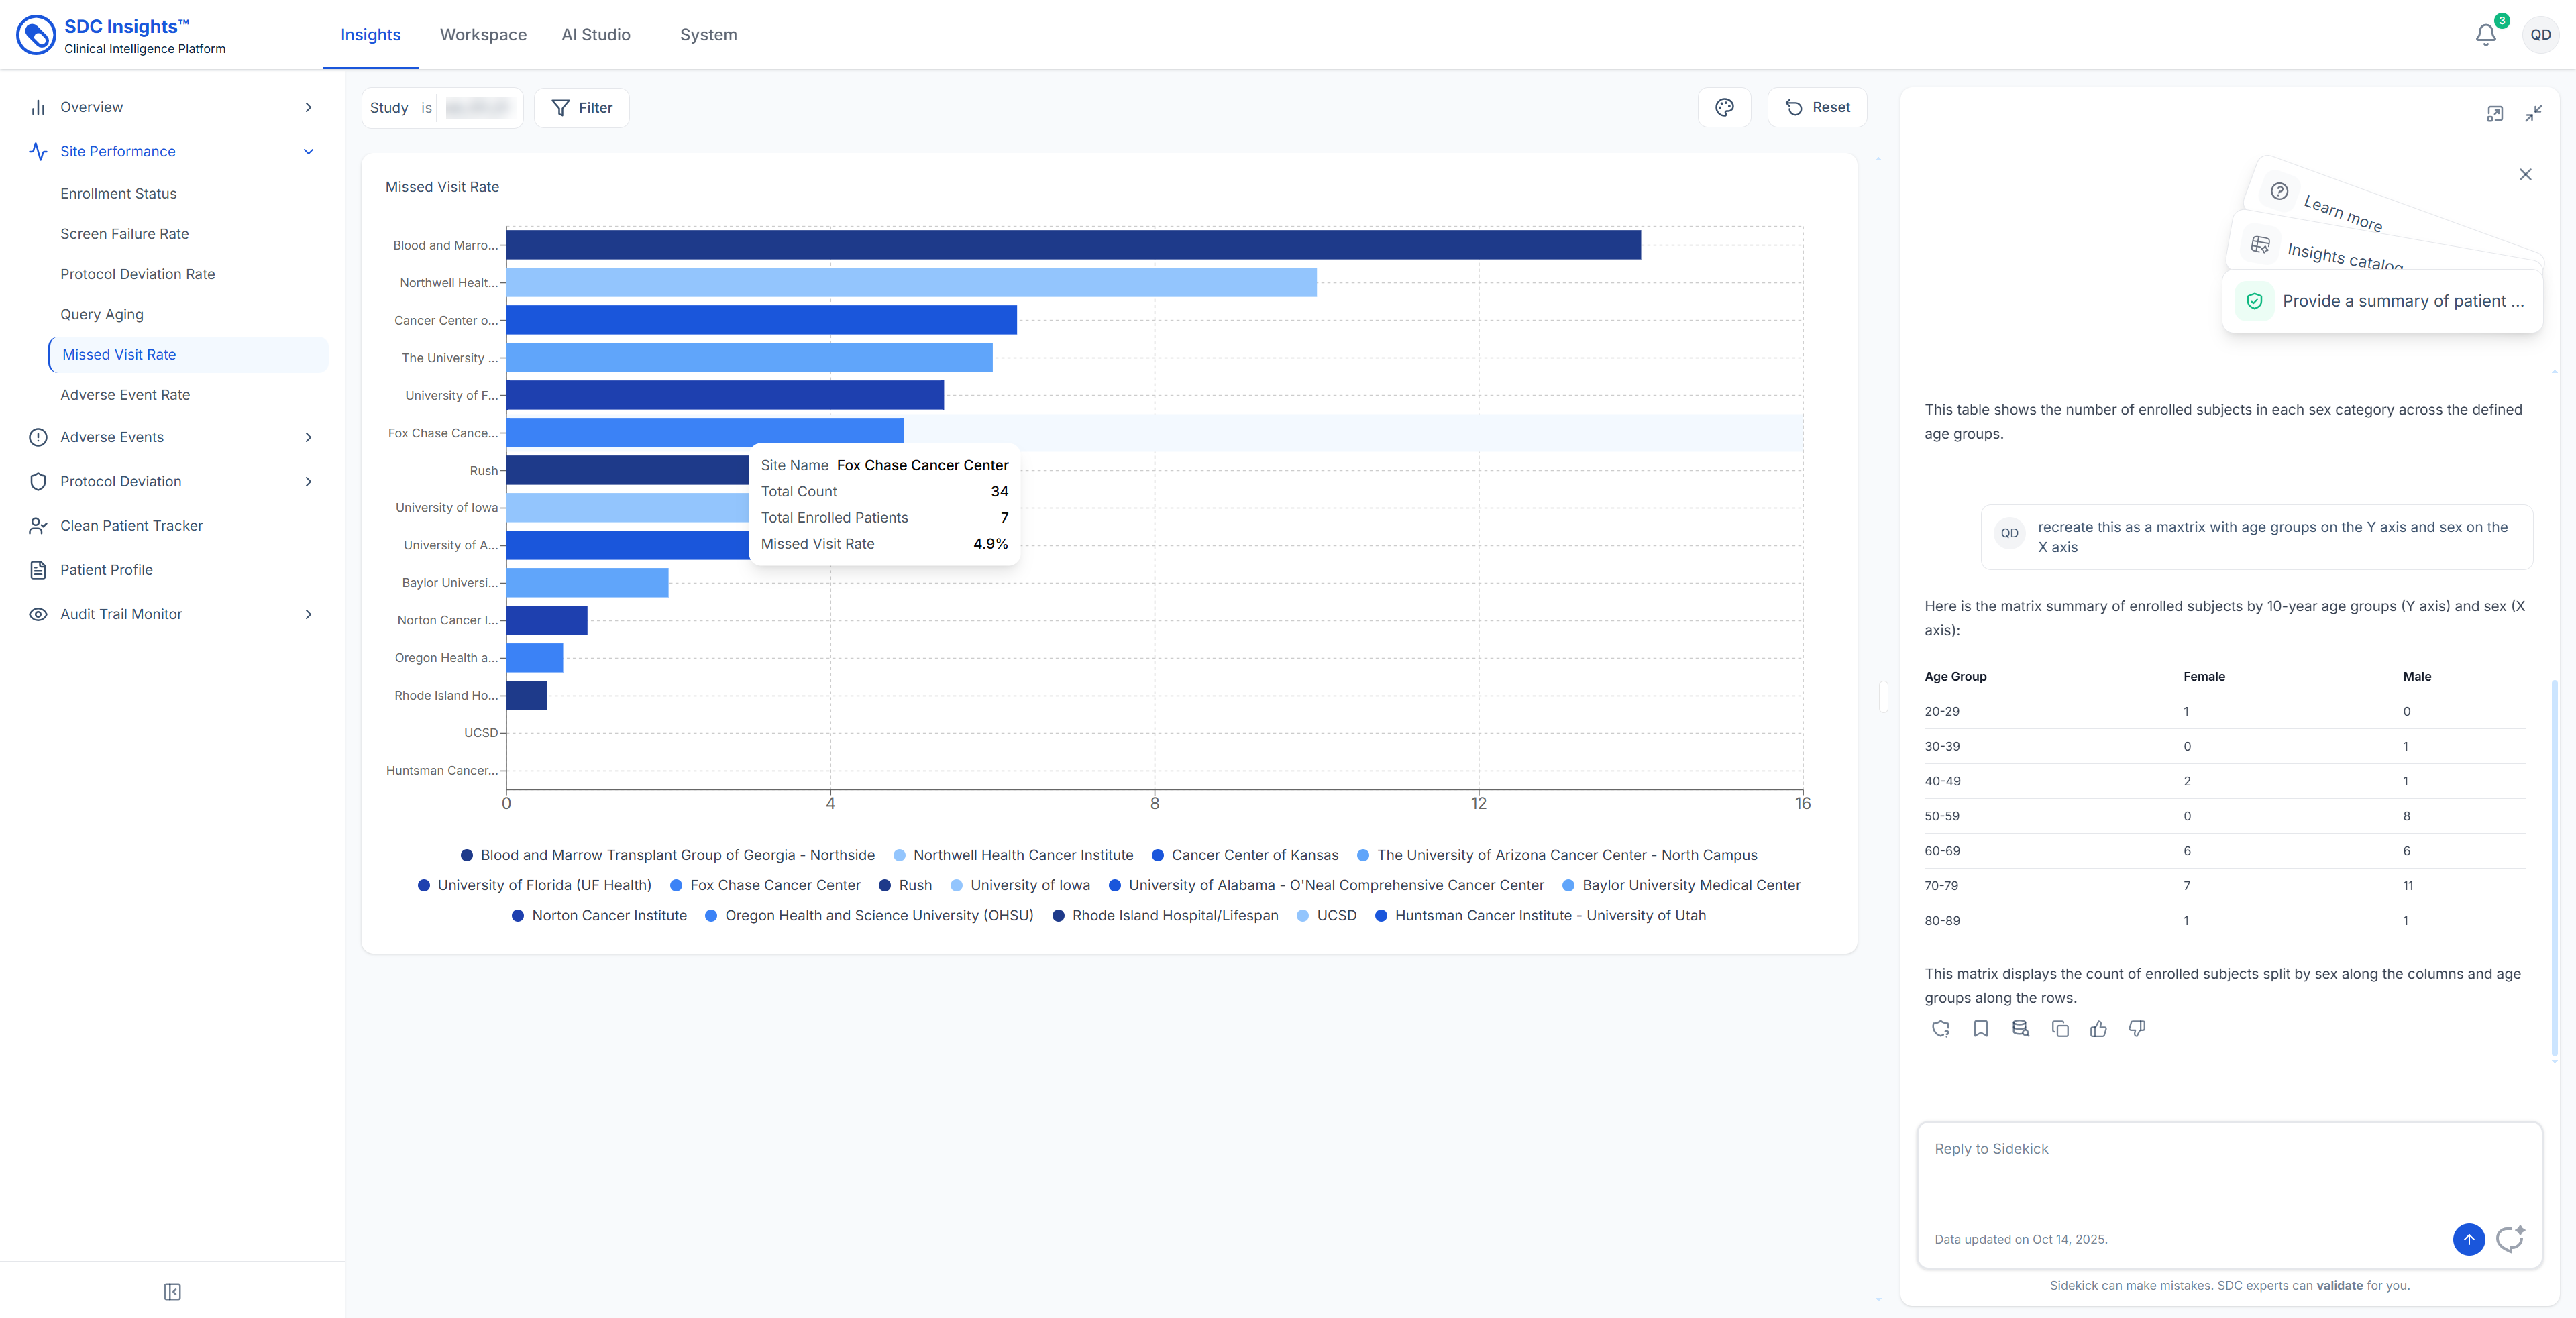This screenshot has width=2576, height=1318.
Task: Open Patient Profile document icon
Action: pos(38,570)
